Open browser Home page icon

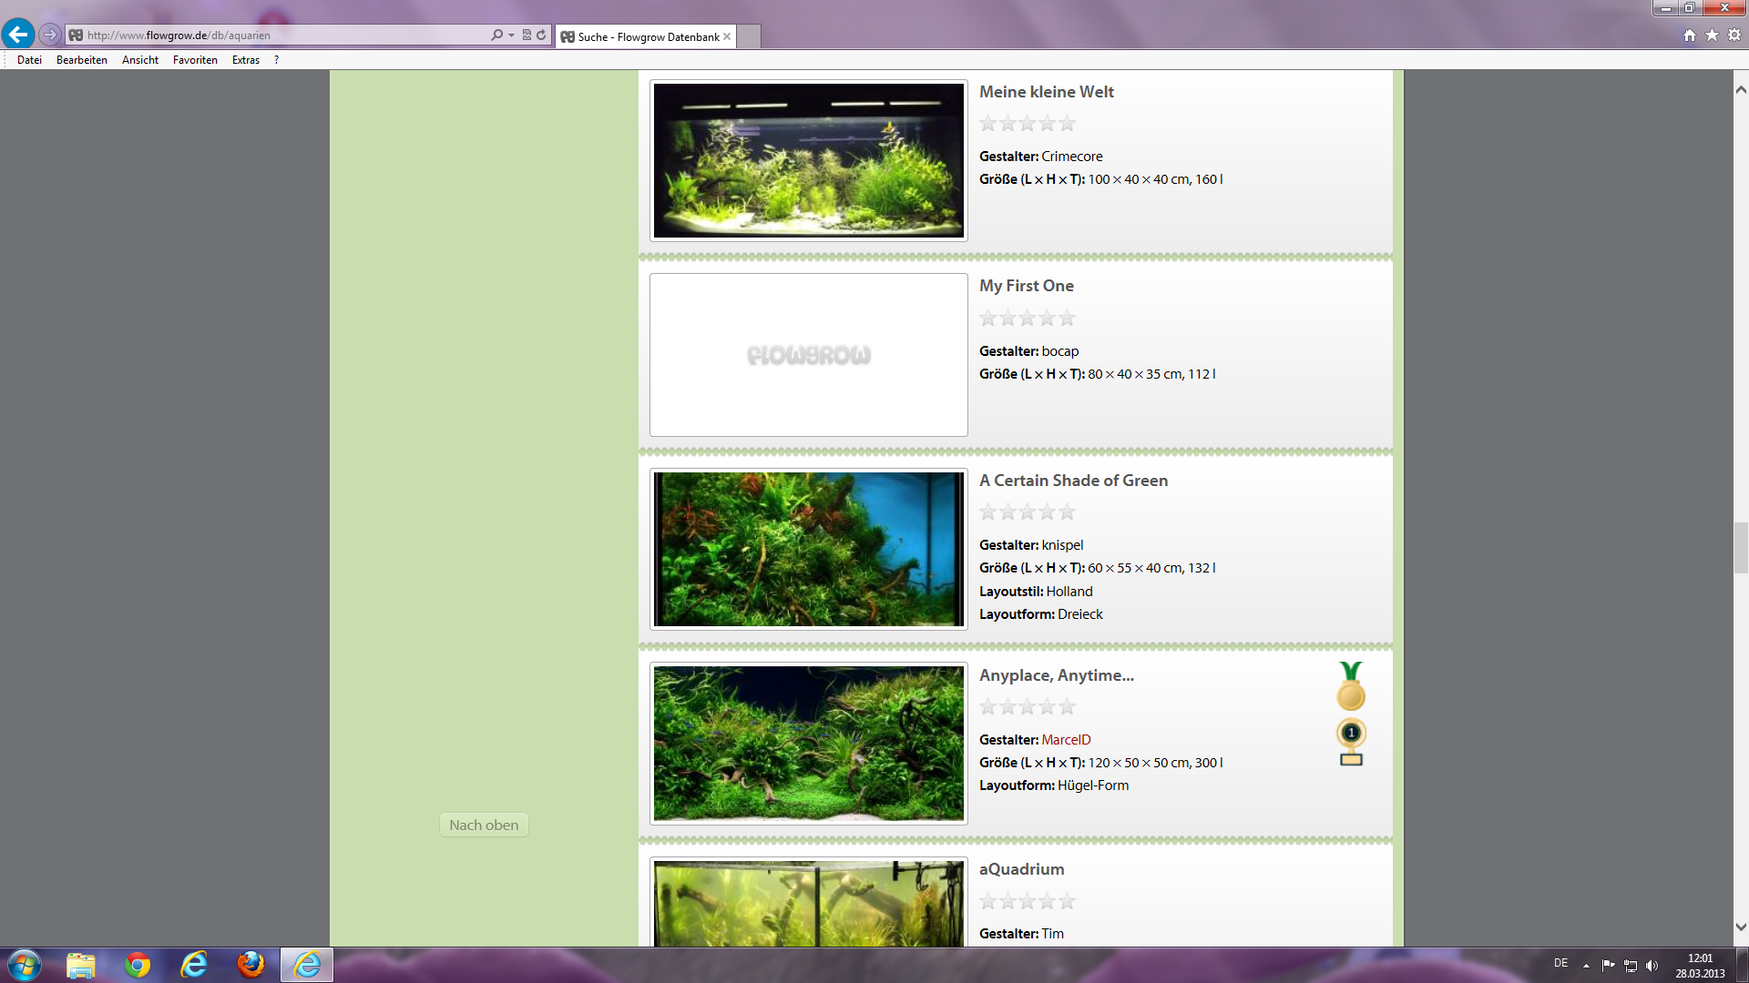(x=1690, y=35)
